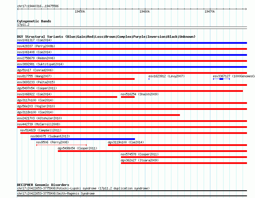Click the dgv5497n54 (Cooper2011) label
The image size is (255, 198).
[37, 88]
